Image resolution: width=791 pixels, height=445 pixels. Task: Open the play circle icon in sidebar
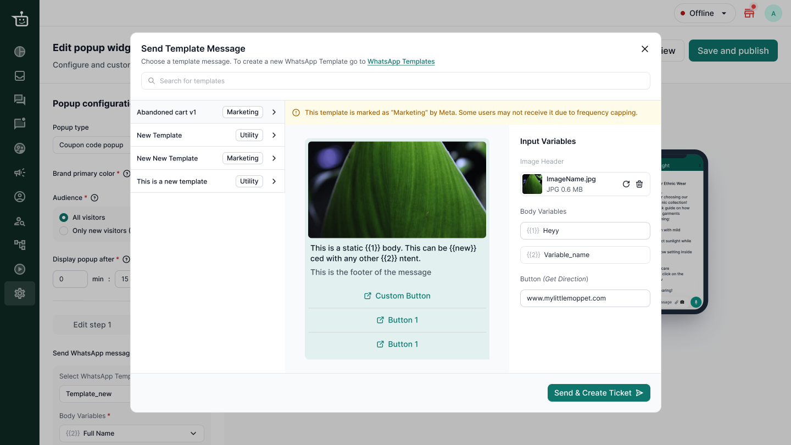point(20,269)
